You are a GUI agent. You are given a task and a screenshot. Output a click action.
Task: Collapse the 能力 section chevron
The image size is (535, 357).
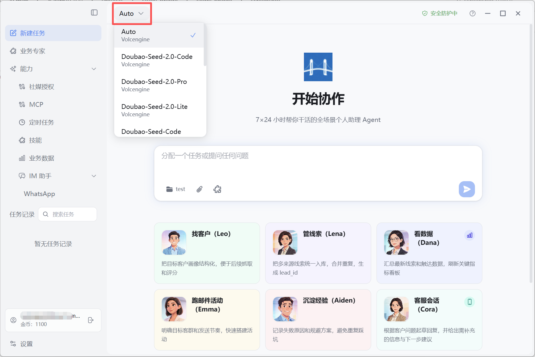94,69
